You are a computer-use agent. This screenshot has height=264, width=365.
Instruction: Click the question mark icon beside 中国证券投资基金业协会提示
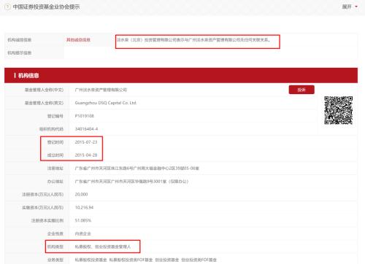[x=7, y=7]
